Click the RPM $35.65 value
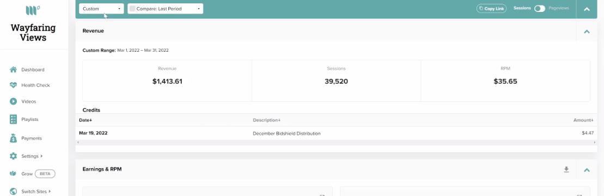The image size is (604, 196). tap(505, 81)
